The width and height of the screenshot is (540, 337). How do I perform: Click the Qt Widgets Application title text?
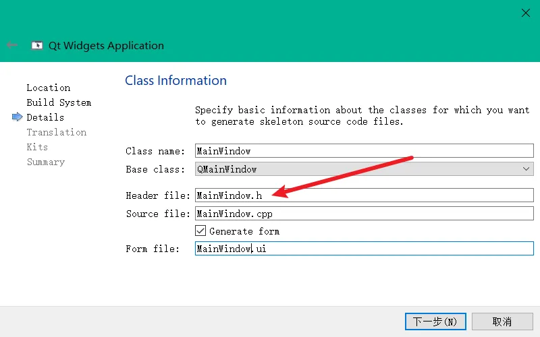[x=106, y=45]
